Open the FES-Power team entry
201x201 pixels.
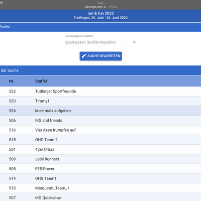coord(100,169)
